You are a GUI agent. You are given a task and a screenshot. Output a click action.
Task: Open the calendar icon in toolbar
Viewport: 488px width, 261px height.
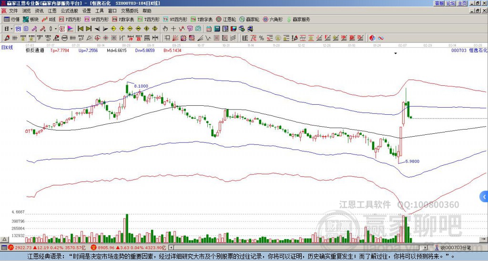[x=209, y=29]
